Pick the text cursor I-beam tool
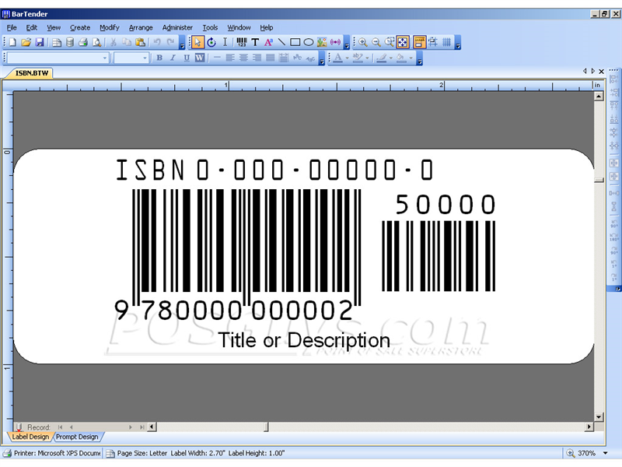The image size is (622, 467). (x=225, y=42)
